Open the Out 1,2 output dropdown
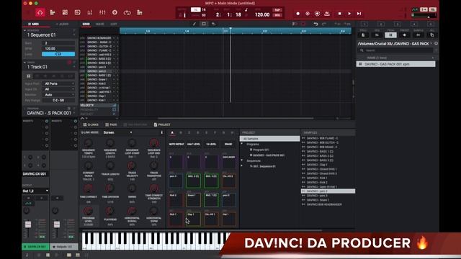The height and width of the screenshot is (259, 461). click(35, 191)
